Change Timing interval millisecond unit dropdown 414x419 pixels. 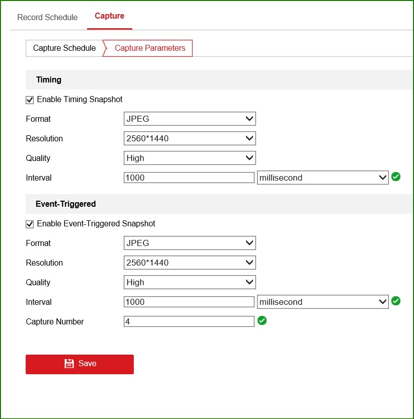[x=322, y=178]
